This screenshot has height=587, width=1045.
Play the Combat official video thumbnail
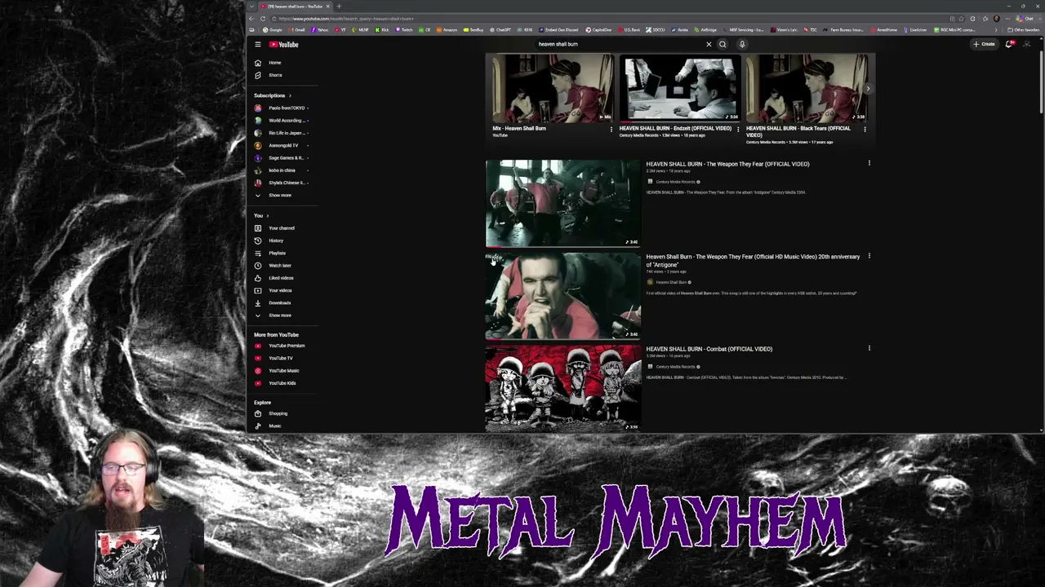(563, 388)
